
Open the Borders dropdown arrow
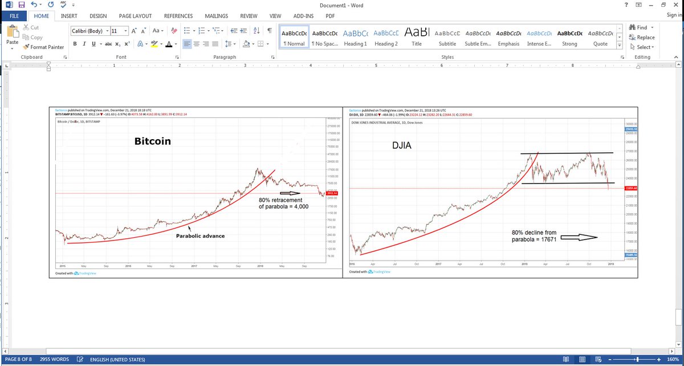point(268,44)
